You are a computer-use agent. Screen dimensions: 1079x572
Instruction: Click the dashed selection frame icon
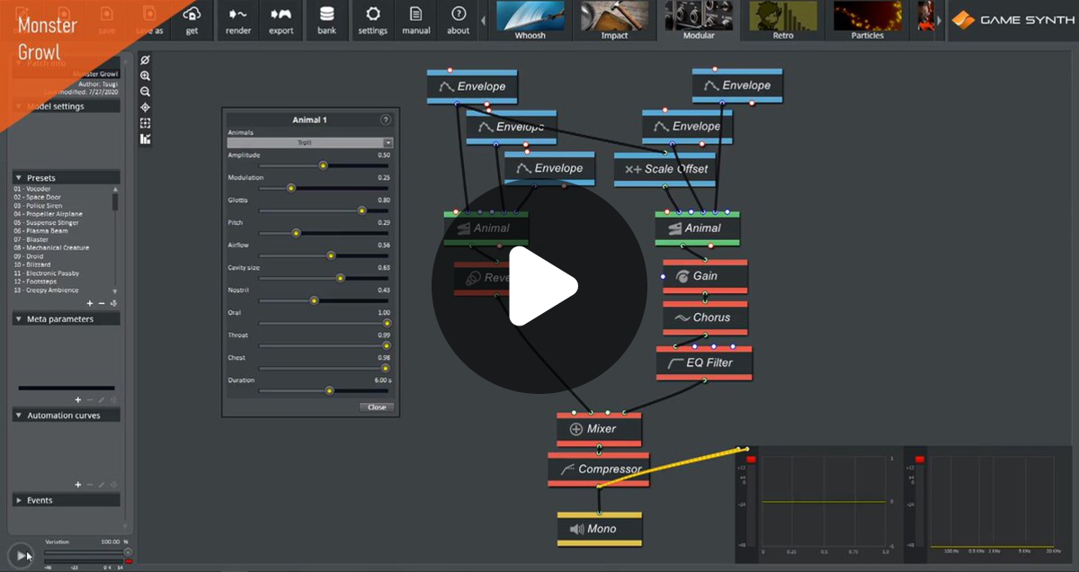(146, 123)
